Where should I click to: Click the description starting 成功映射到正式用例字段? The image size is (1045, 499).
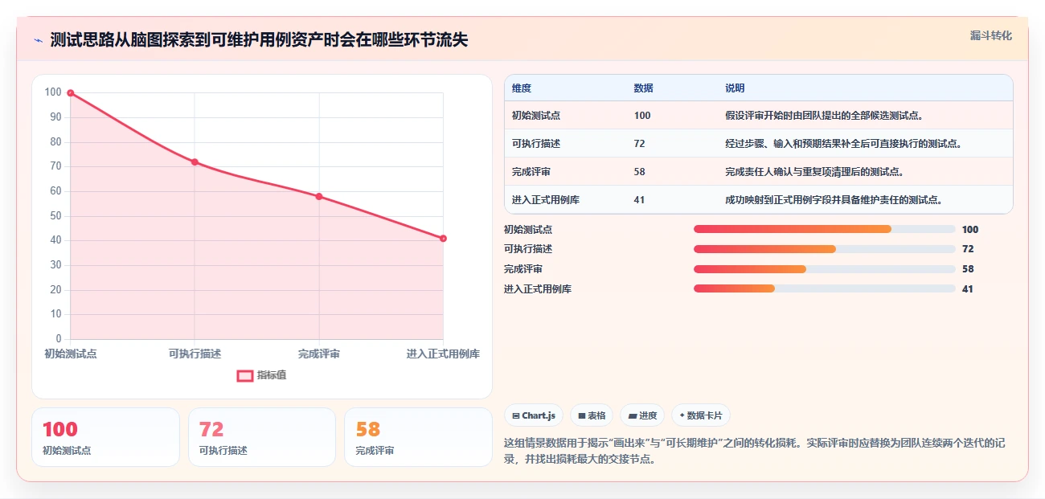[834, 200]
